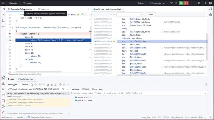Screen dimensions: 214x120
Task: Select the main main.cpp stack frame
Action: 38,96
